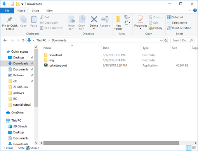This screenshot has height=151, width=198.
Task: Click the Back navigation arrow
Action: pos(5,40)
